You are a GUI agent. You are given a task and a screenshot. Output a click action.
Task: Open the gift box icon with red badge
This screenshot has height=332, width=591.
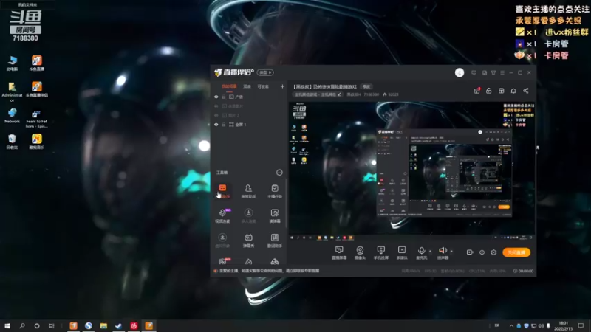coord(476,91)
